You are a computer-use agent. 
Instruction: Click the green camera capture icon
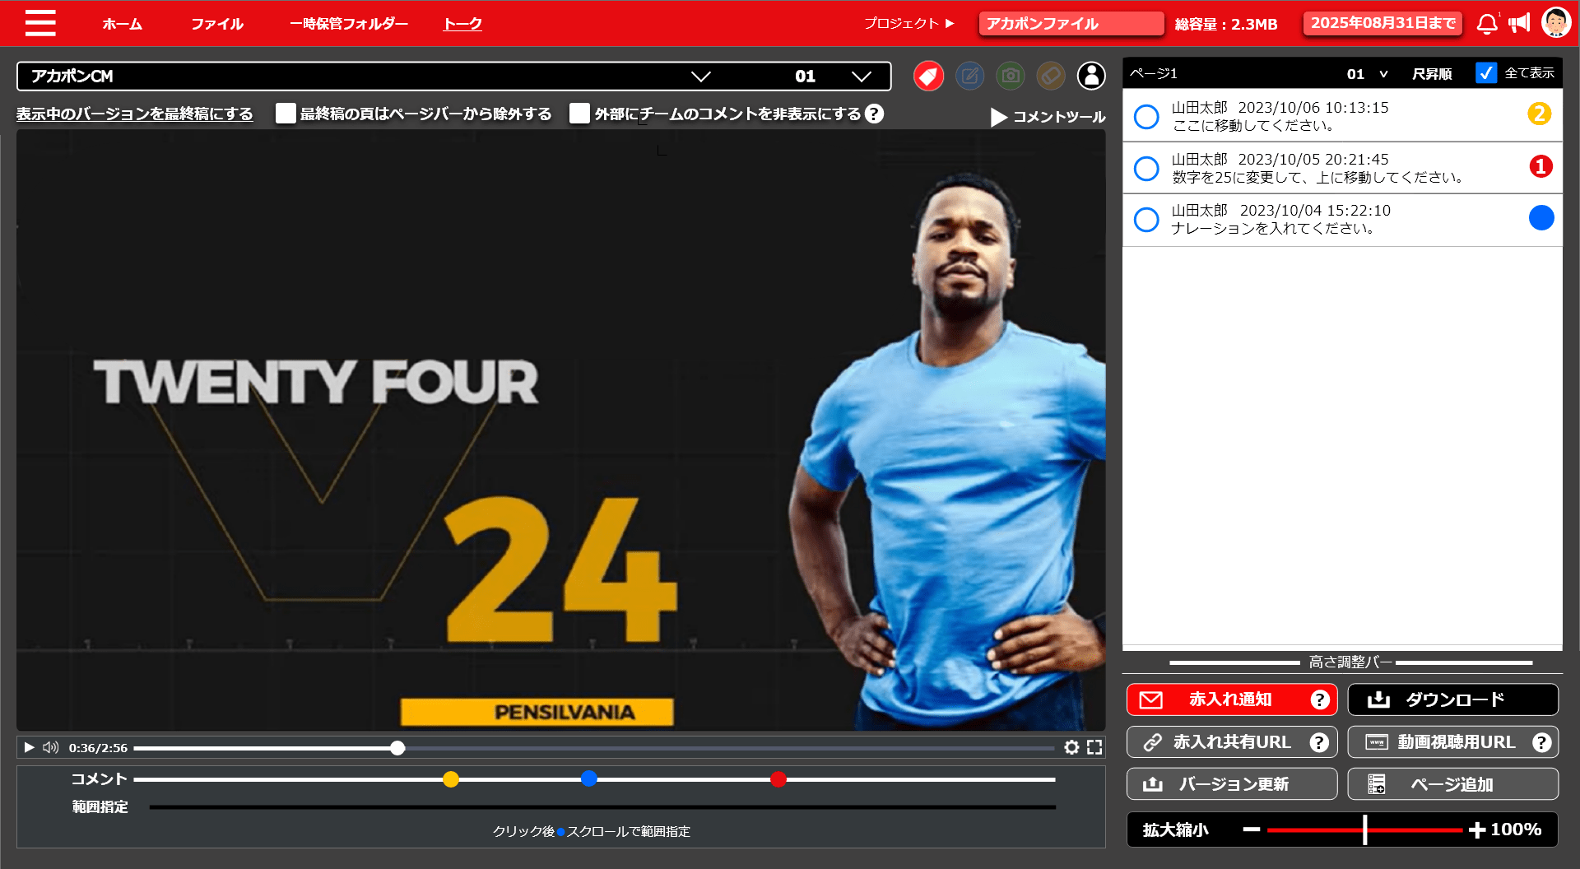(x=1010, y=77)
